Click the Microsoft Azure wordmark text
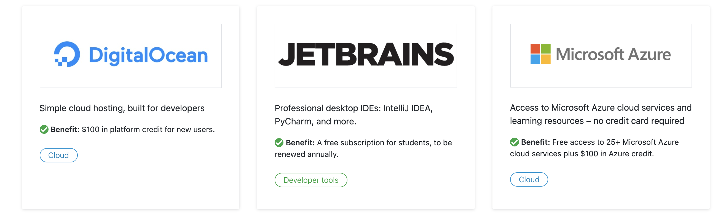Image resolution: width=718 pixels, height=218 pixels. pos(613,54)
